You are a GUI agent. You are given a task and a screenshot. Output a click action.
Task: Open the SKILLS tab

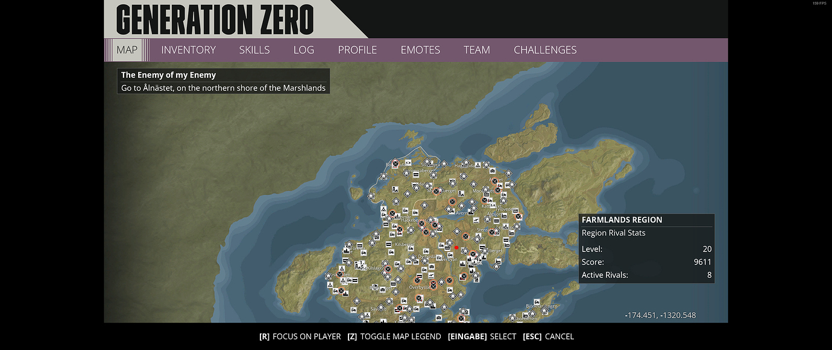pos(254,50)
